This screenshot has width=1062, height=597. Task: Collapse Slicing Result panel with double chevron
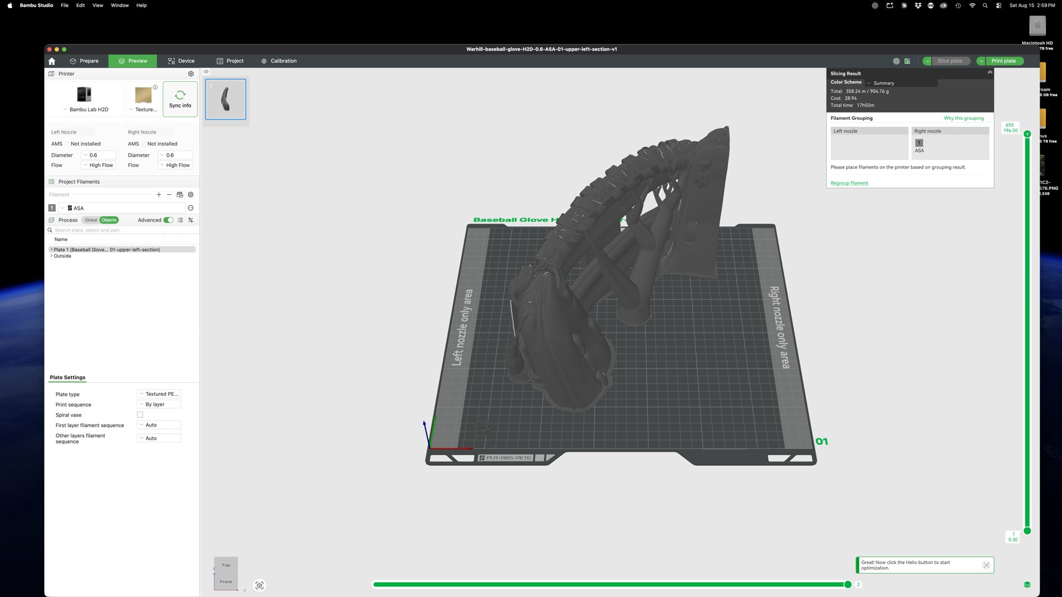coord(990,72)
